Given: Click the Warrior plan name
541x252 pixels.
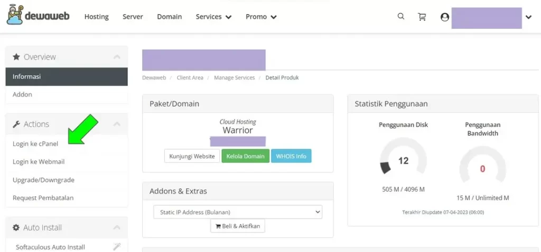Looking at the screenshot, I should [x=238, y=130].
